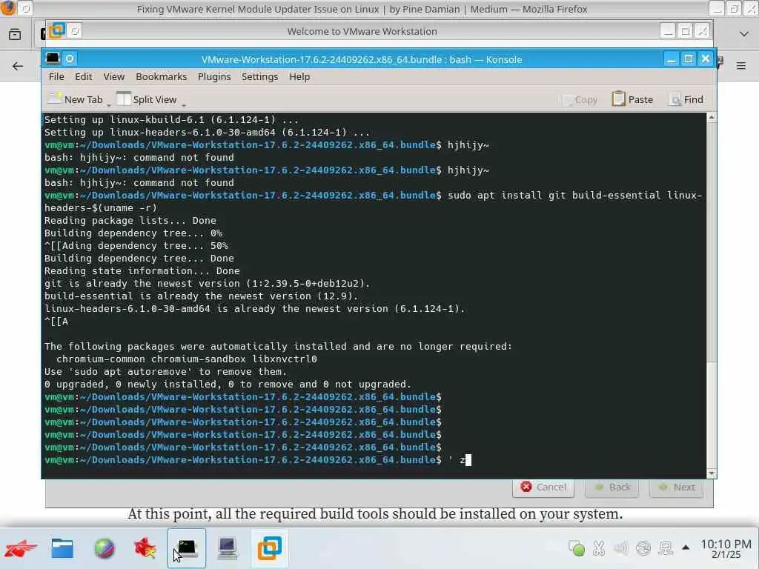Click the Copy toolbar button
Screen dimensions: 759x569
(580, 100)
